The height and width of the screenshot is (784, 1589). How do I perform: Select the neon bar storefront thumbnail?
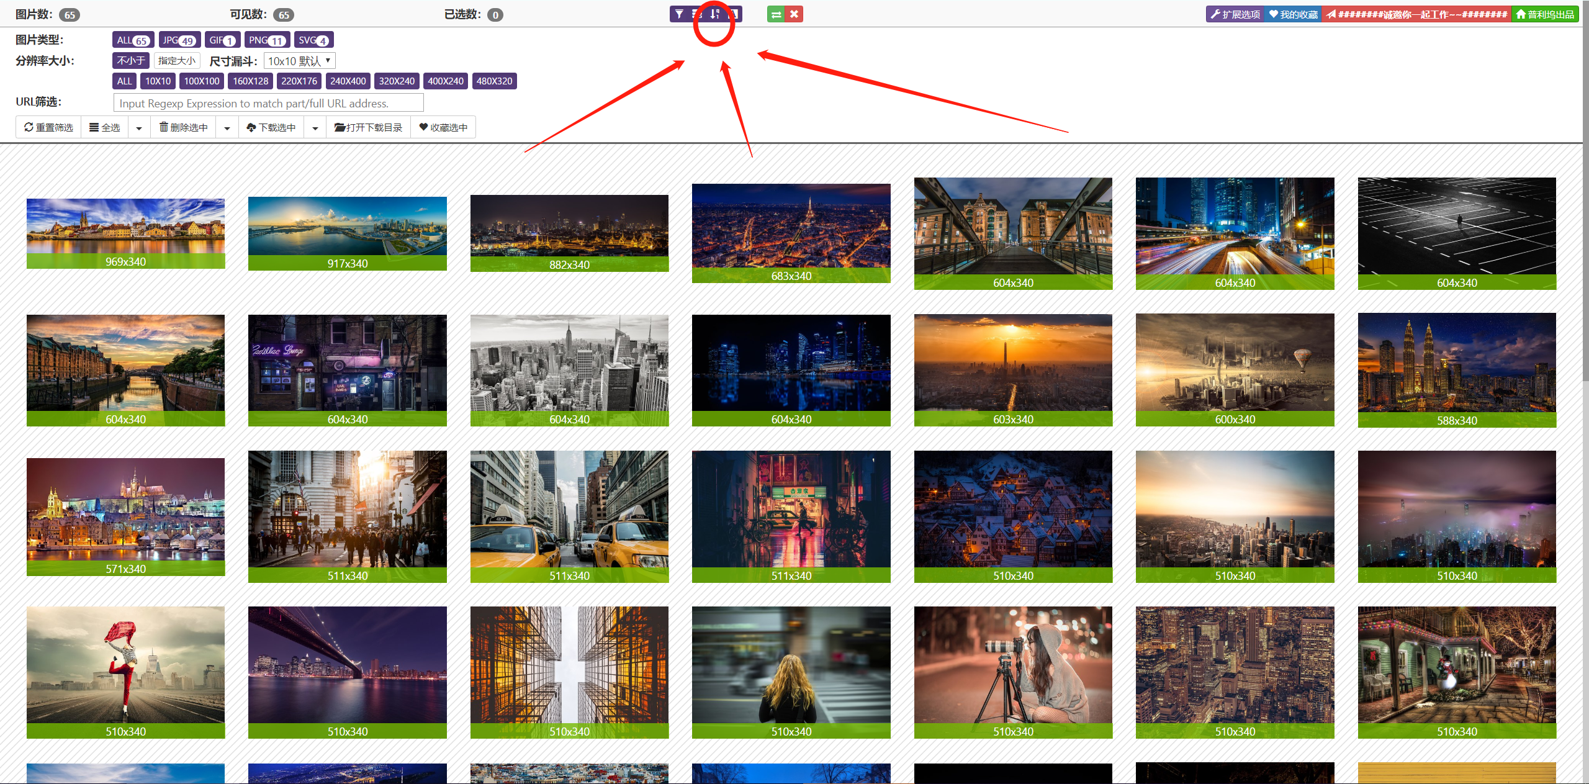pyautogui.click(x=348, y=370)
